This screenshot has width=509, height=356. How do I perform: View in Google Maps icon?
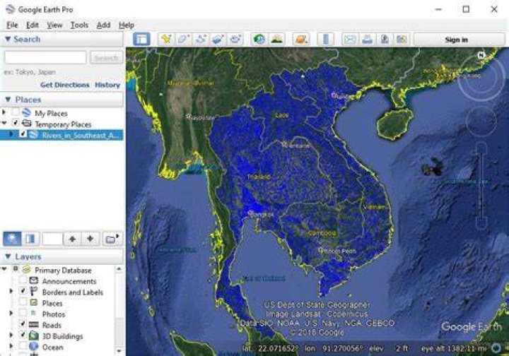click(402, 40)
